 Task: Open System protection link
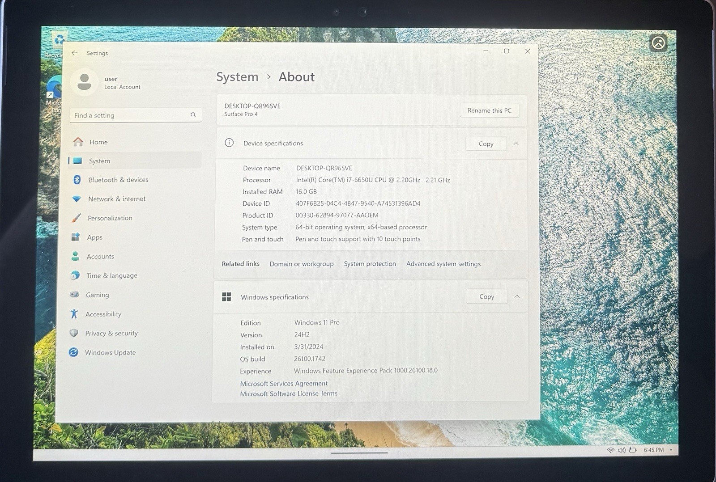[370, 264]
